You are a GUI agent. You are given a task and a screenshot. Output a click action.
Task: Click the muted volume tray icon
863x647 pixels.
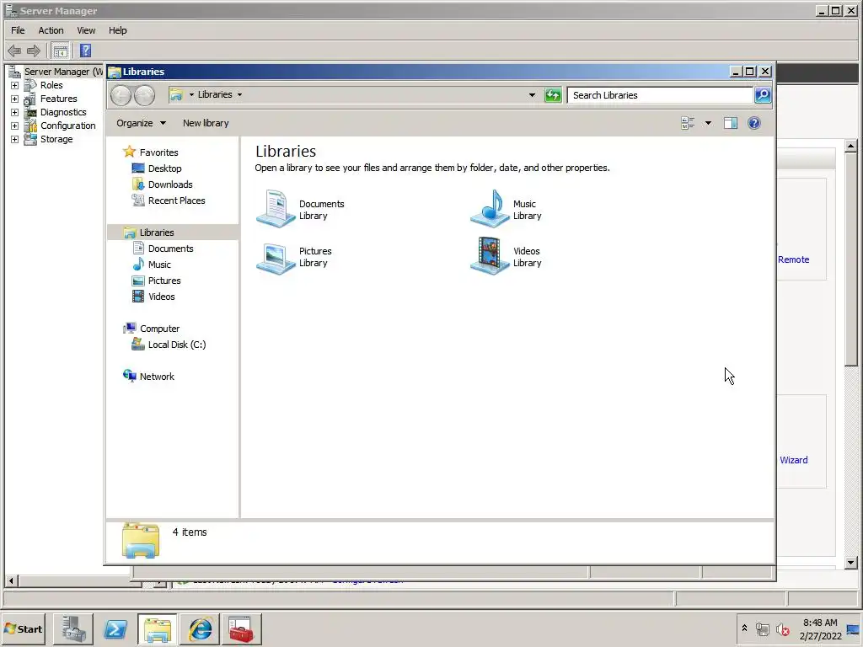click(782, 628)
